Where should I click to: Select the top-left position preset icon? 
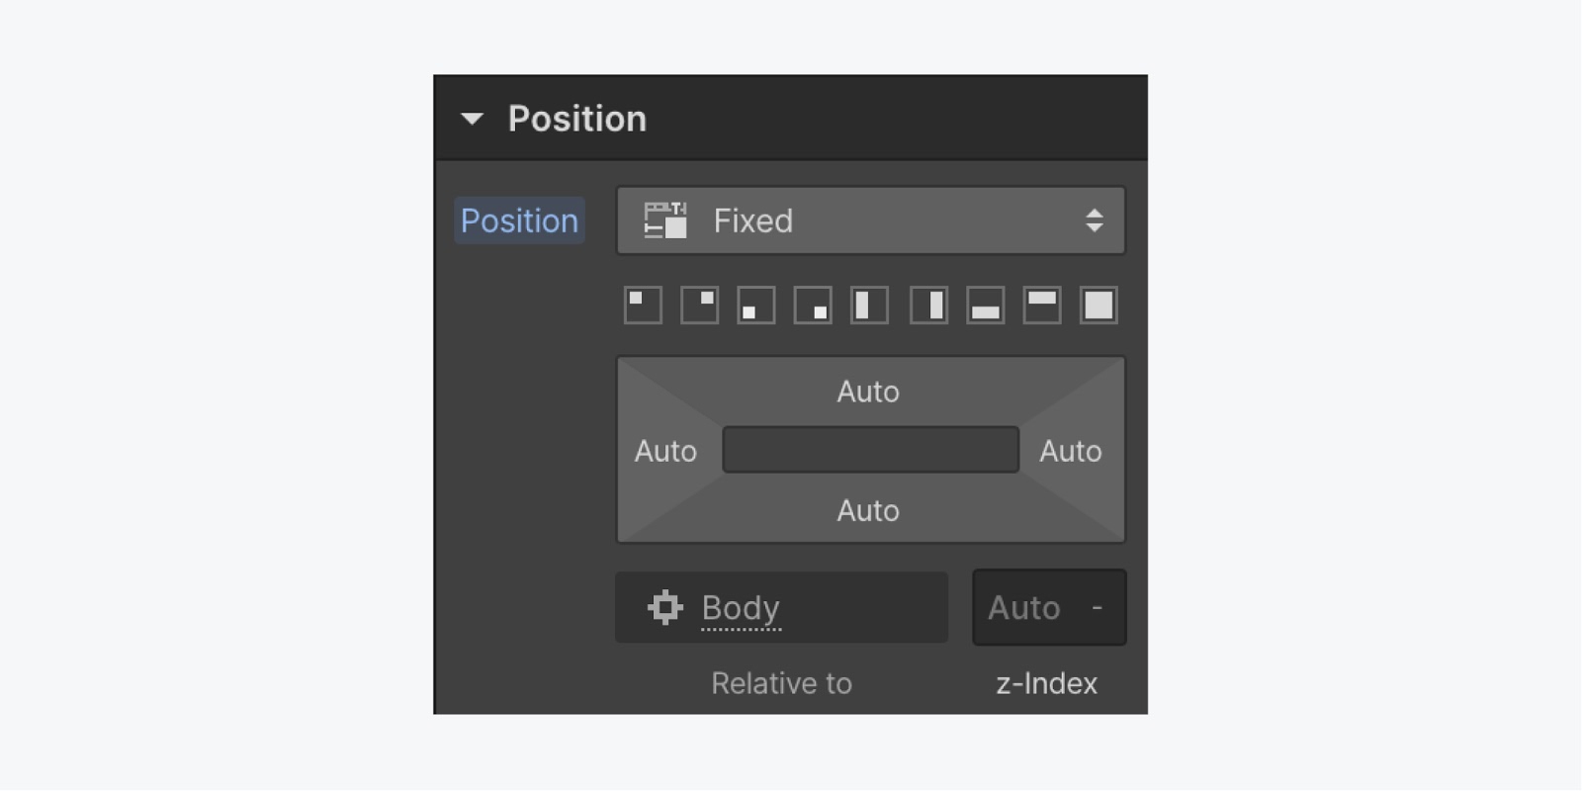[x=643, y=306]
